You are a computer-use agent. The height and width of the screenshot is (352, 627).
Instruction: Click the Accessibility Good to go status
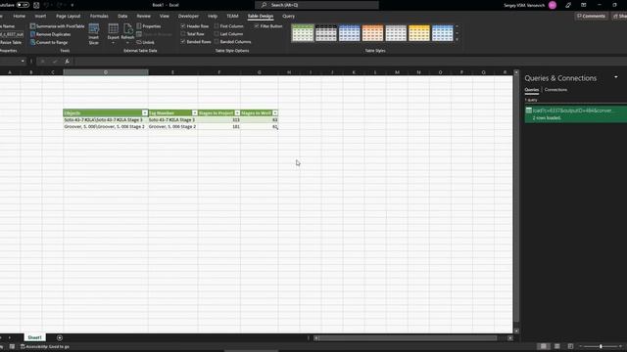point(45,346)
